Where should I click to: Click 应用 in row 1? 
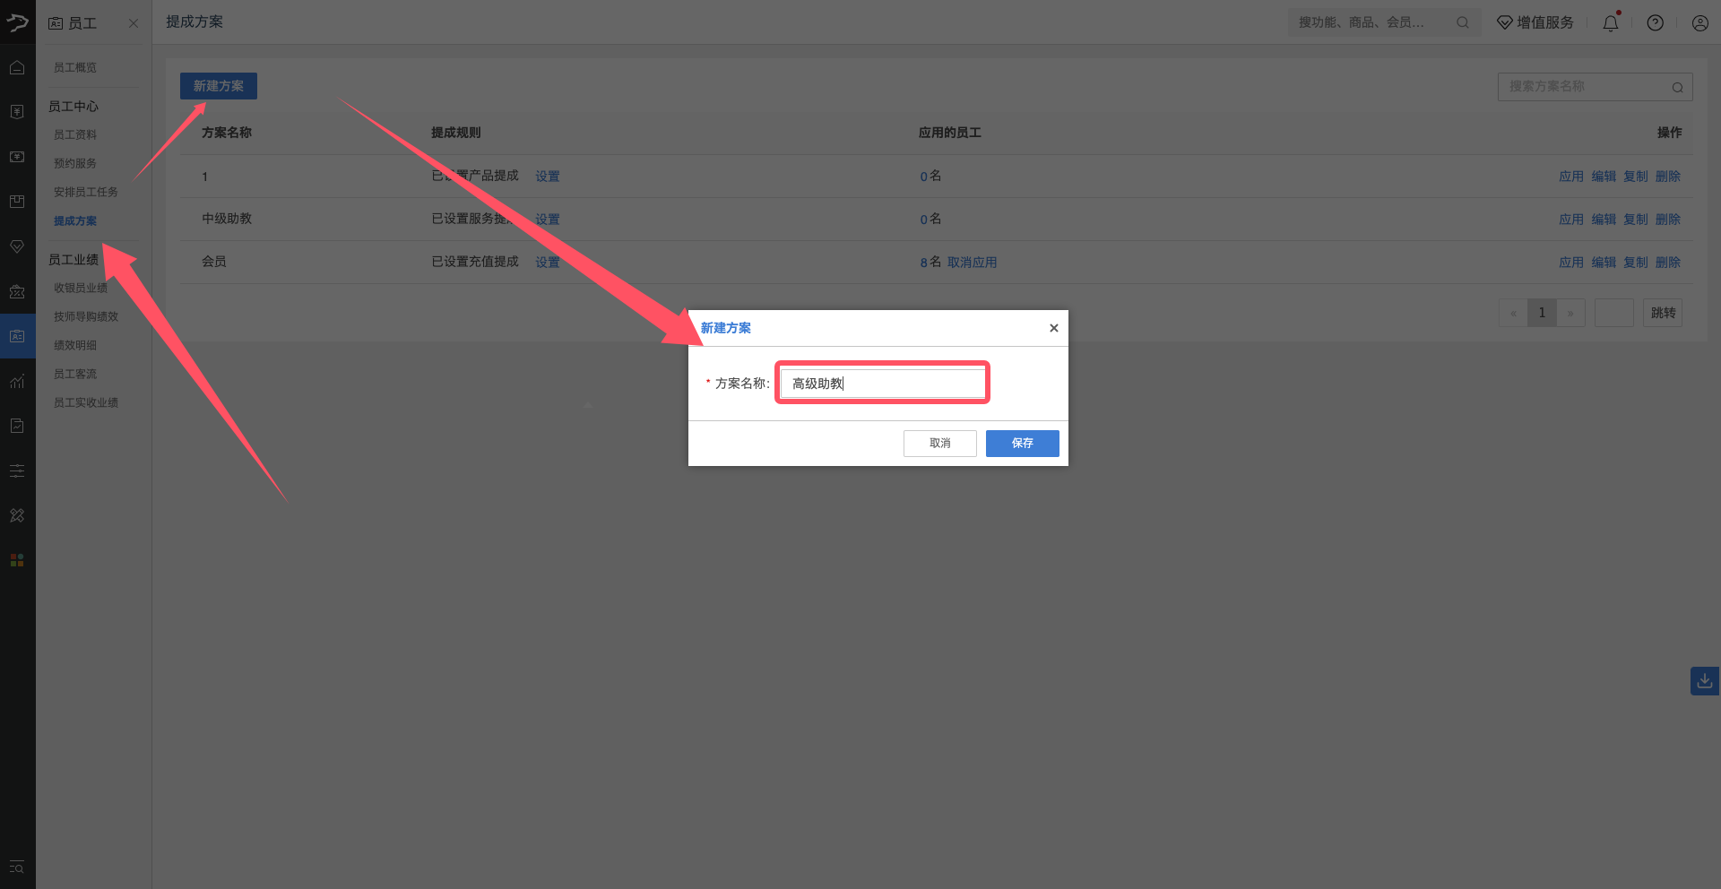pyautogui.click(x=1571, y=177)
